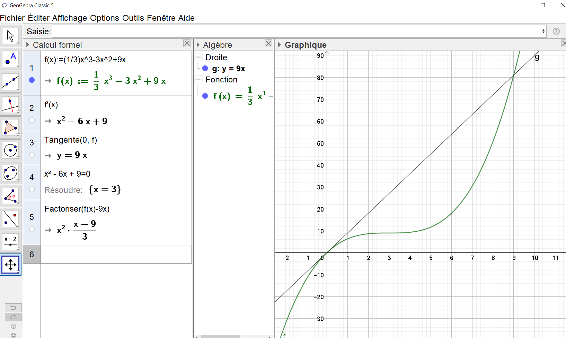The height and width of the screenshot is (338, 566).
Task: Select the Perpendicular line tool
Action: click(10, 105)
